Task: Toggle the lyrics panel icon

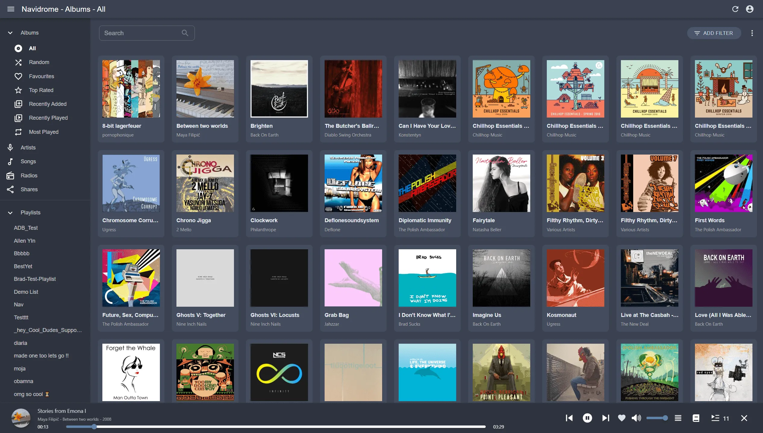Action: click(x=696, y=418)
